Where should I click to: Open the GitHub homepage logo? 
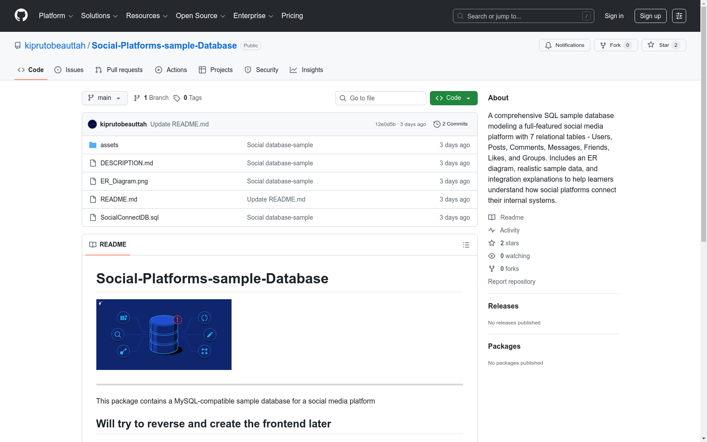(21, 15)
